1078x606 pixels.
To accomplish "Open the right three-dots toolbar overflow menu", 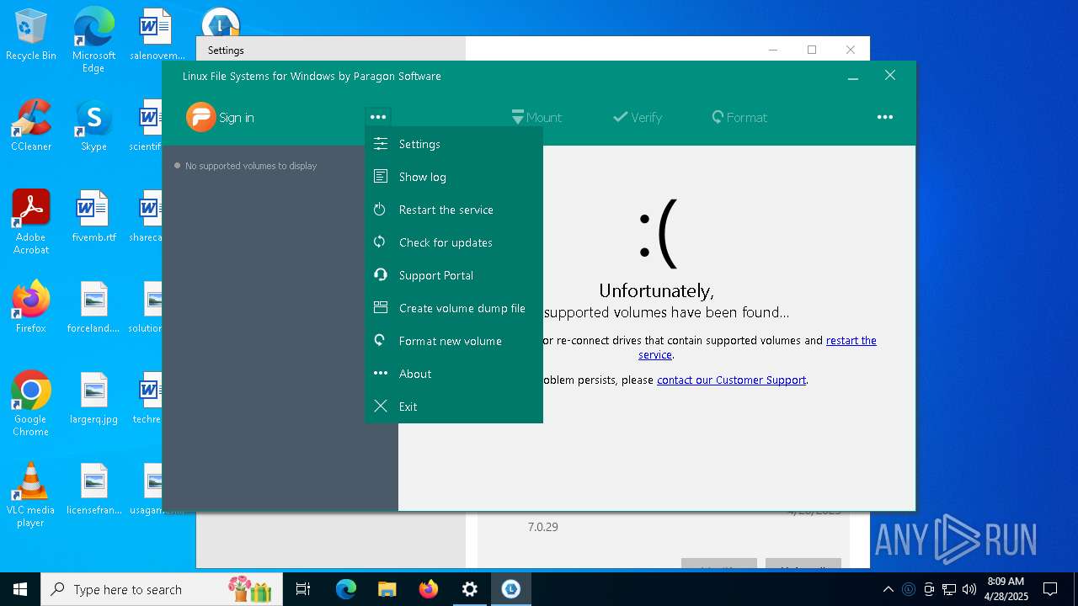I will [x=884, y=117].
